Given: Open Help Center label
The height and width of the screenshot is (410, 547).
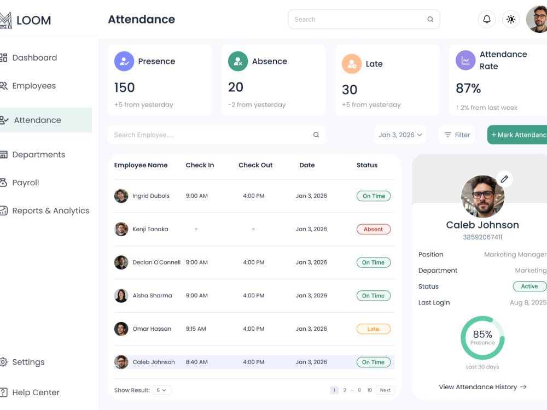Looking at the screenshot, I should click(x=36, y=392).
